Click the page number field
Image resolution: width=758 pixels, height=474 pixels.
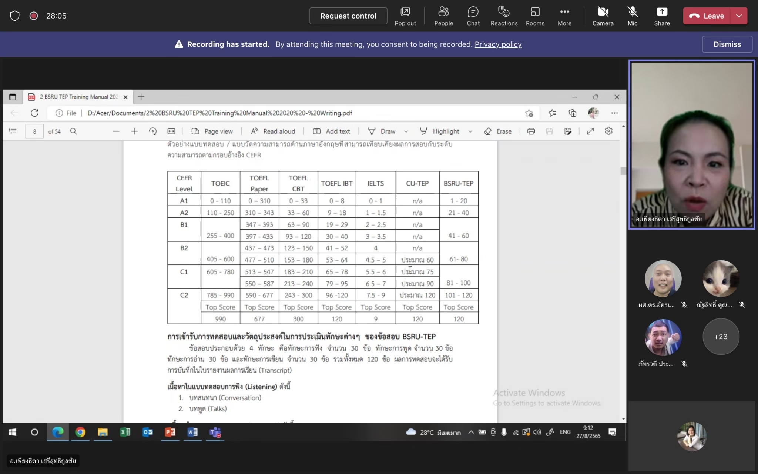click(x=34, y=131)
